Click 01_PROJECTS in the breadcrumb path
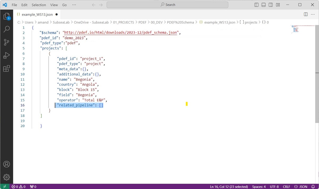 pos(123,22)
